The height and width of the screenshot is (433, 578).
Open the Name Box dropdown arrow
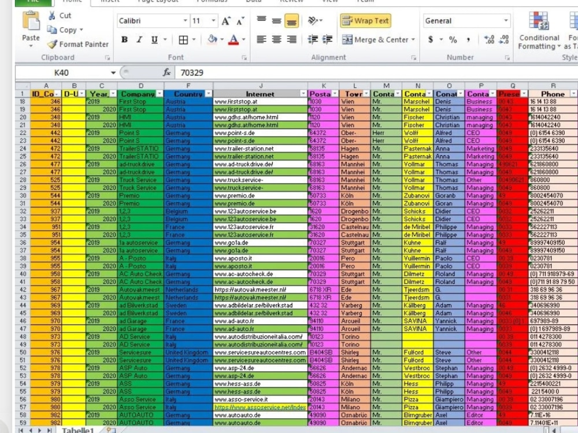coord(113,73)
